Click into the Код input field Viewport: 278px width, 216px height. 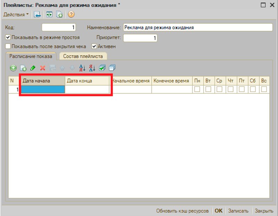(x=59, y=27)
